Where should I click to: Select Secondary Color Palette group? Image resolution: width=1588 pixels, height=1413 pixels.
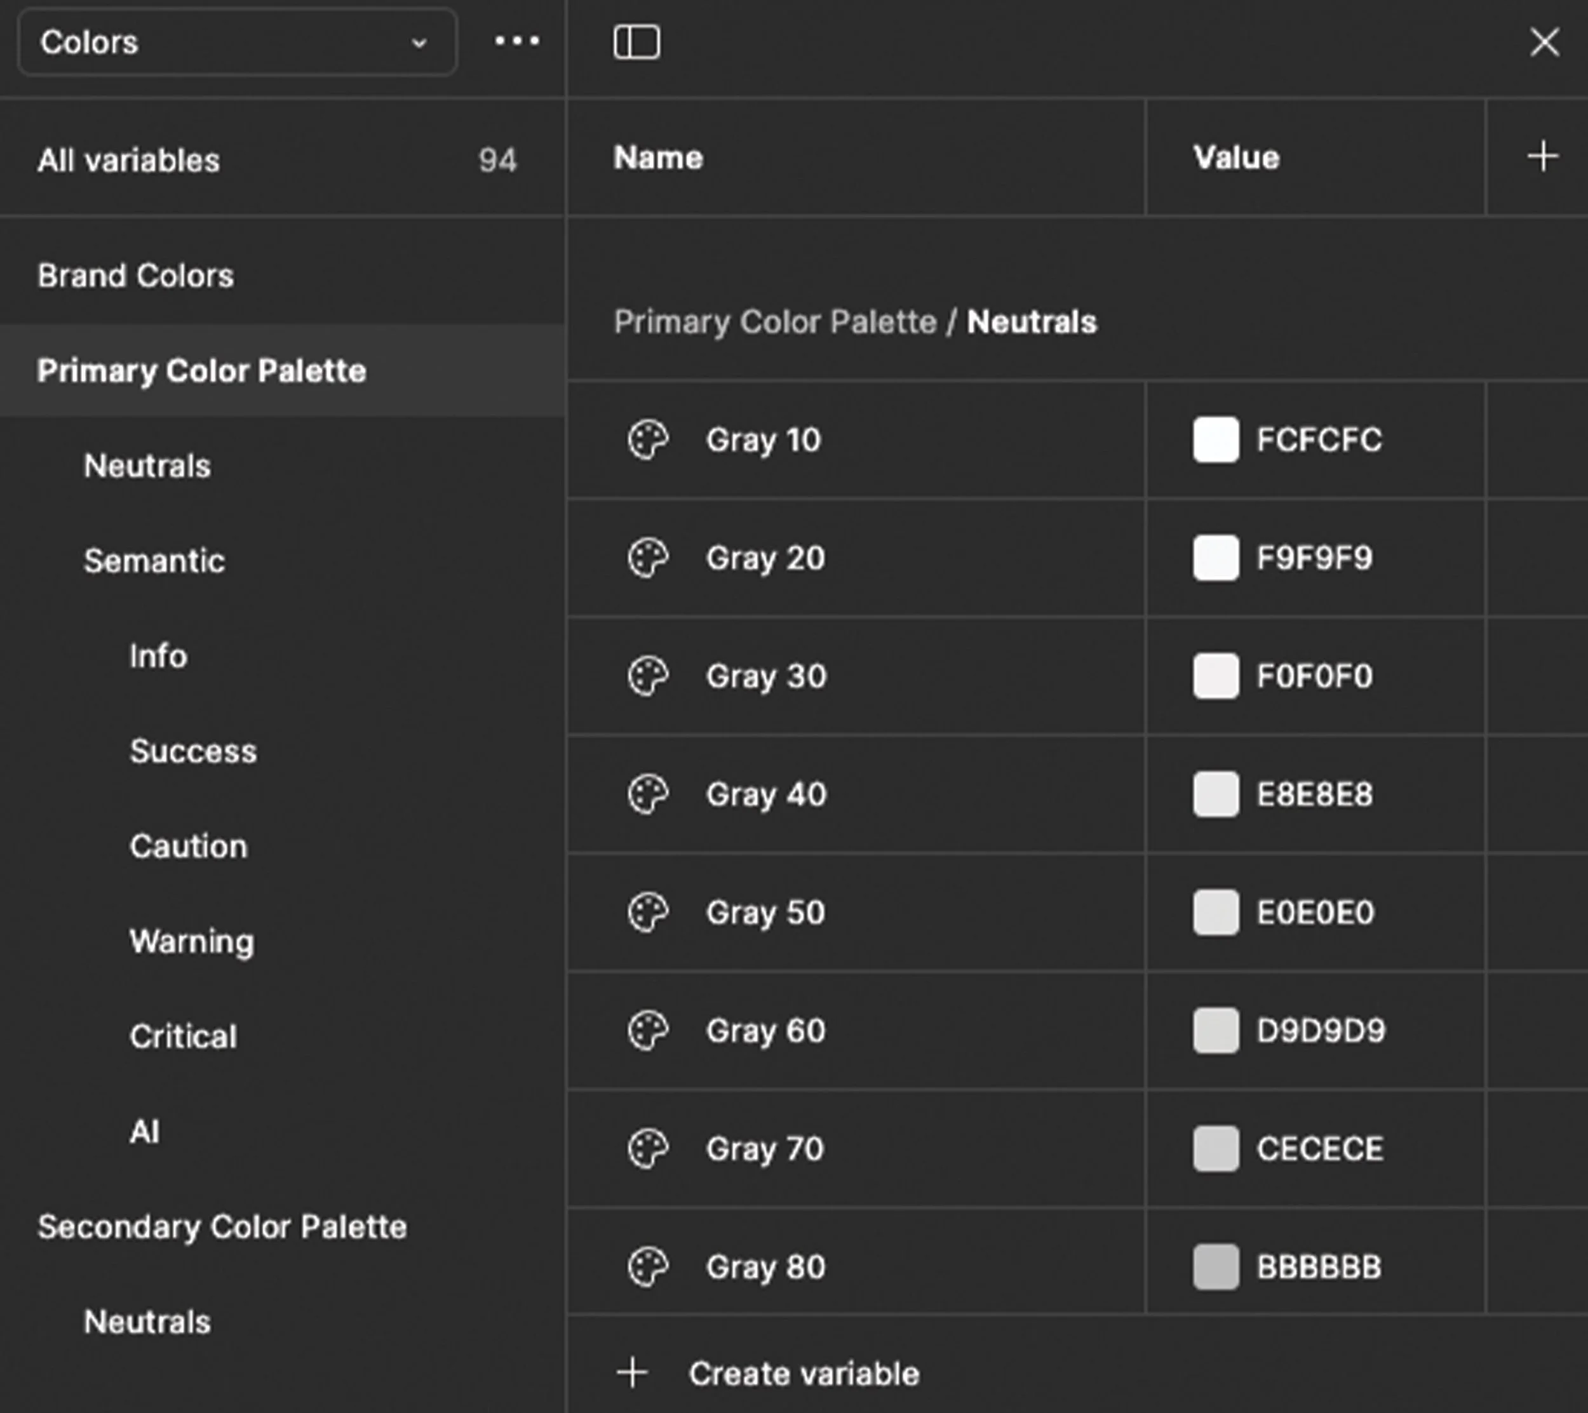coord(222,1226)
